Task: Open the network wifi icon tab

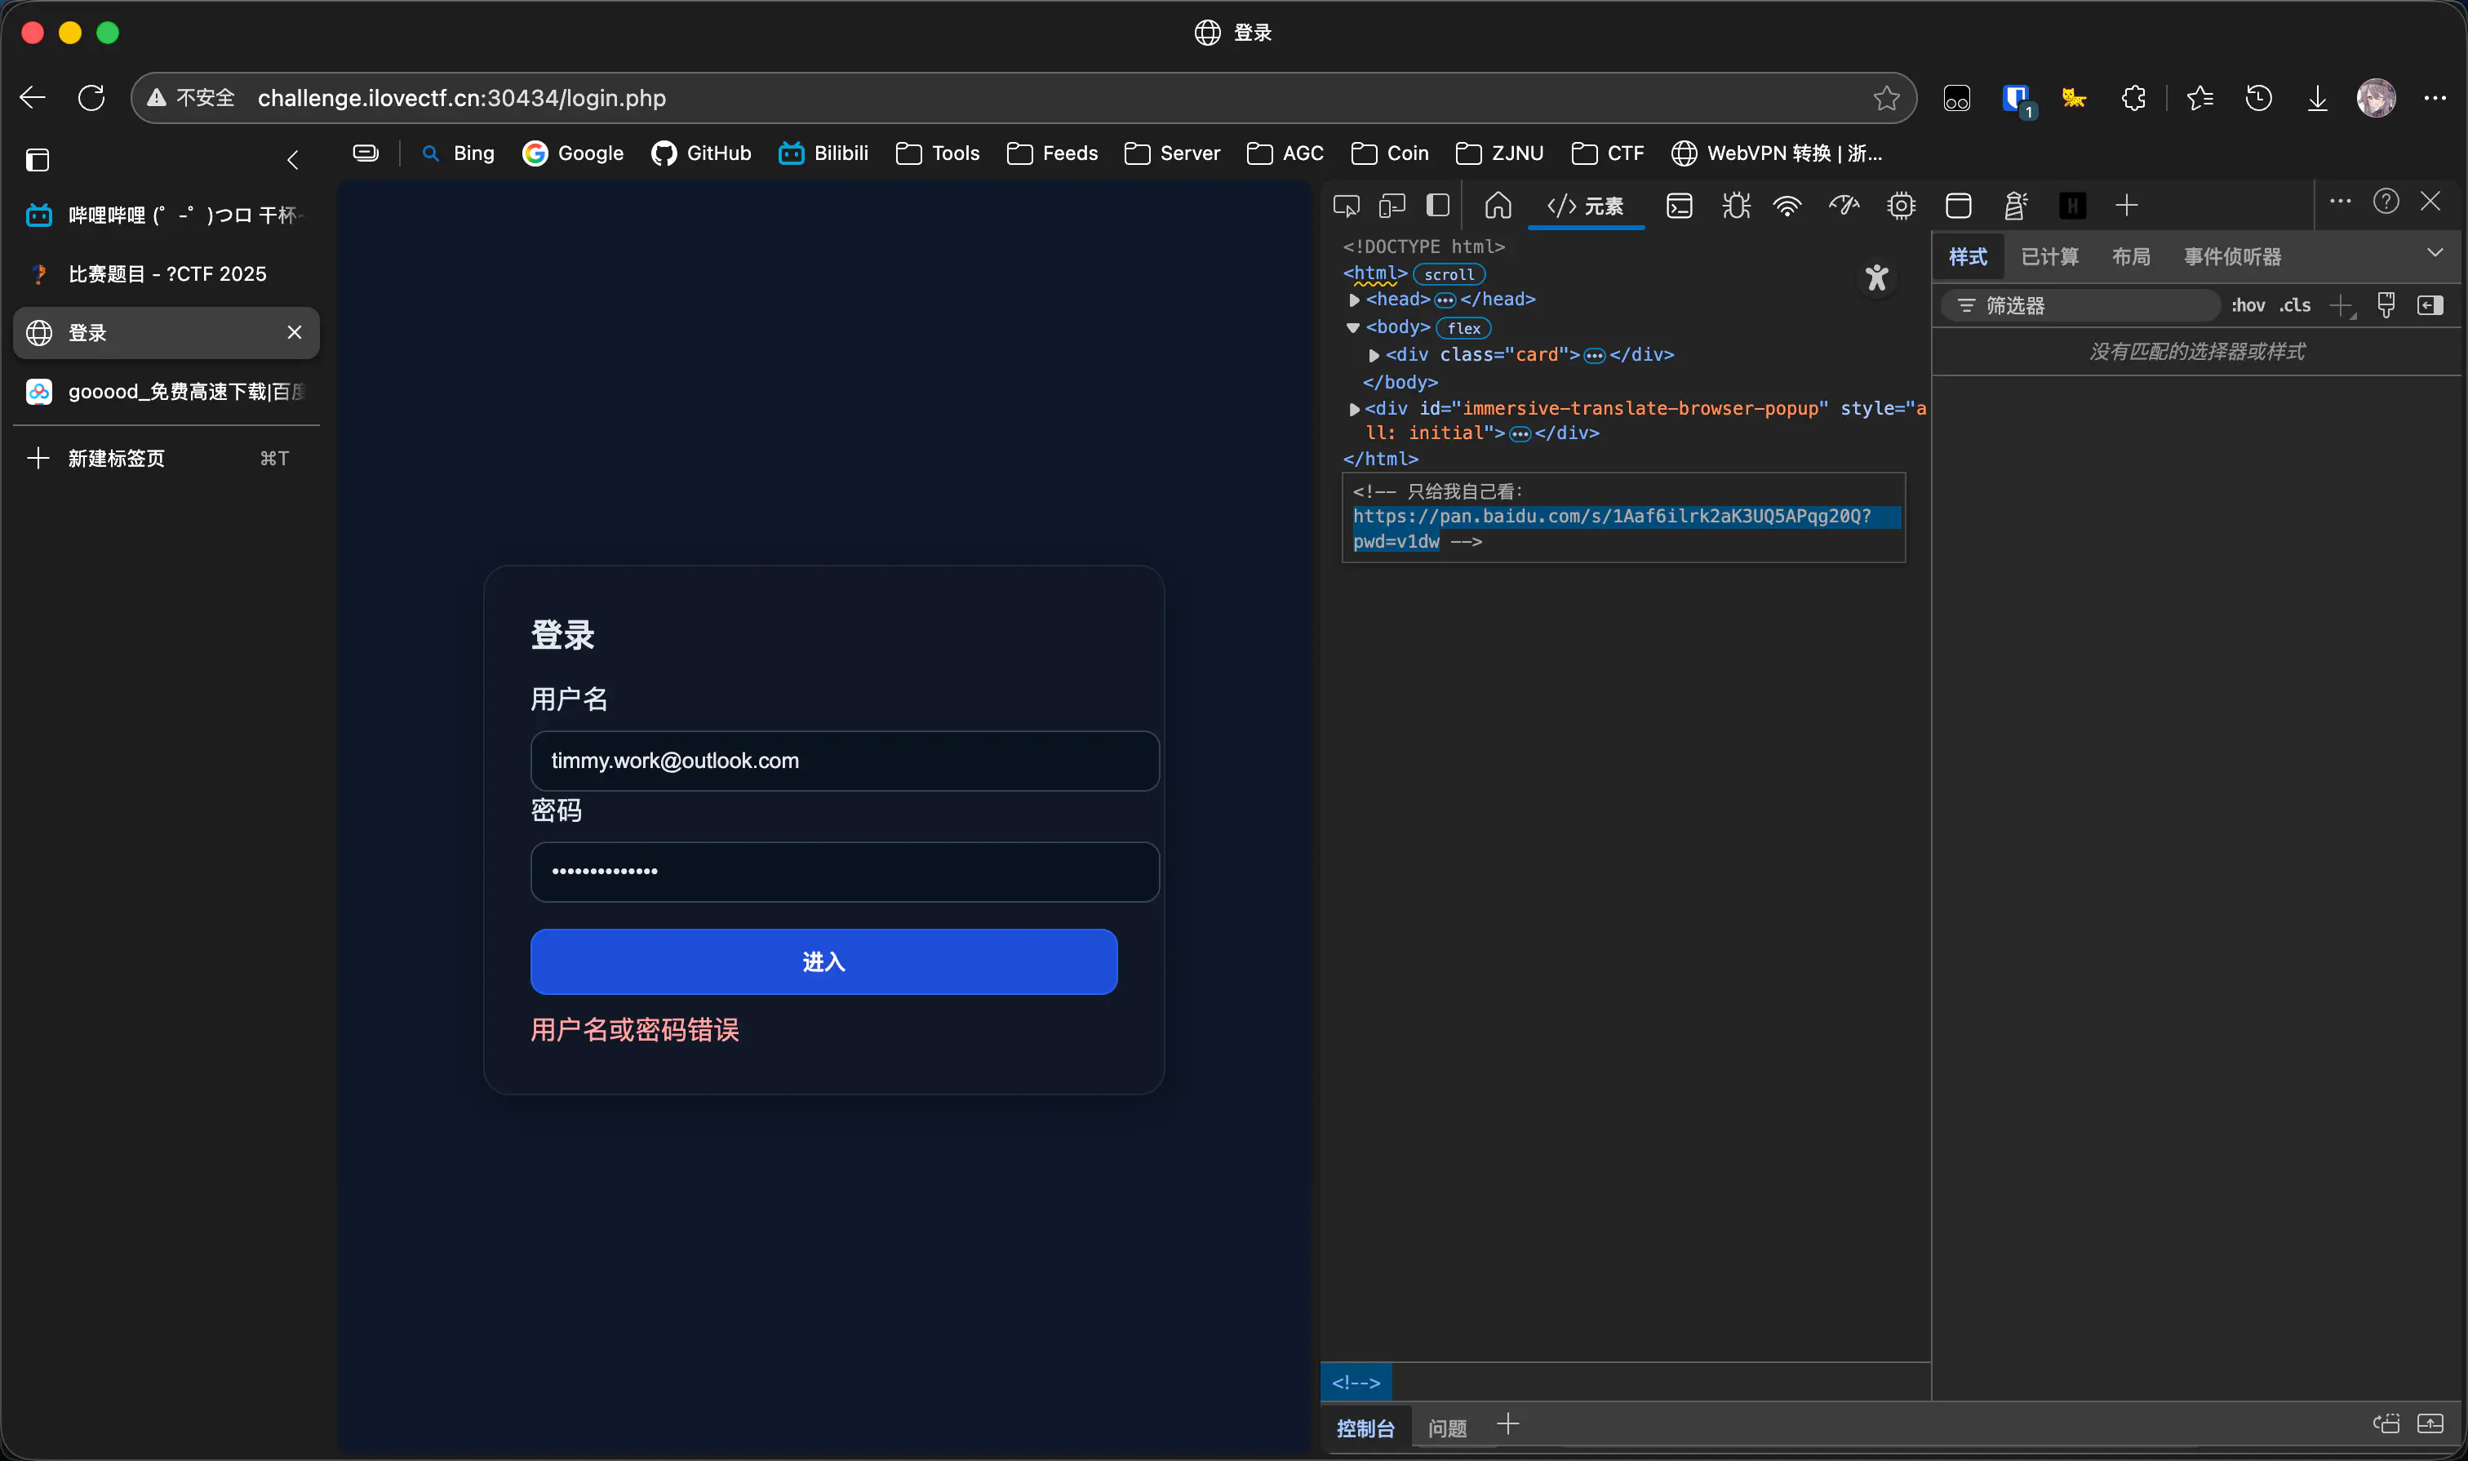Action: pos(1787,206)
